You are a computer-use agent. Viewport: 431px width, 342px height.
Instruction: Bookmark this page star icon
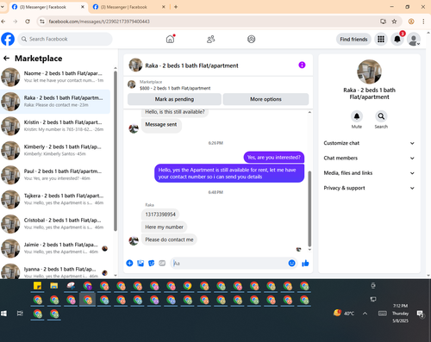pyautogui.click(x=394, y=22)
